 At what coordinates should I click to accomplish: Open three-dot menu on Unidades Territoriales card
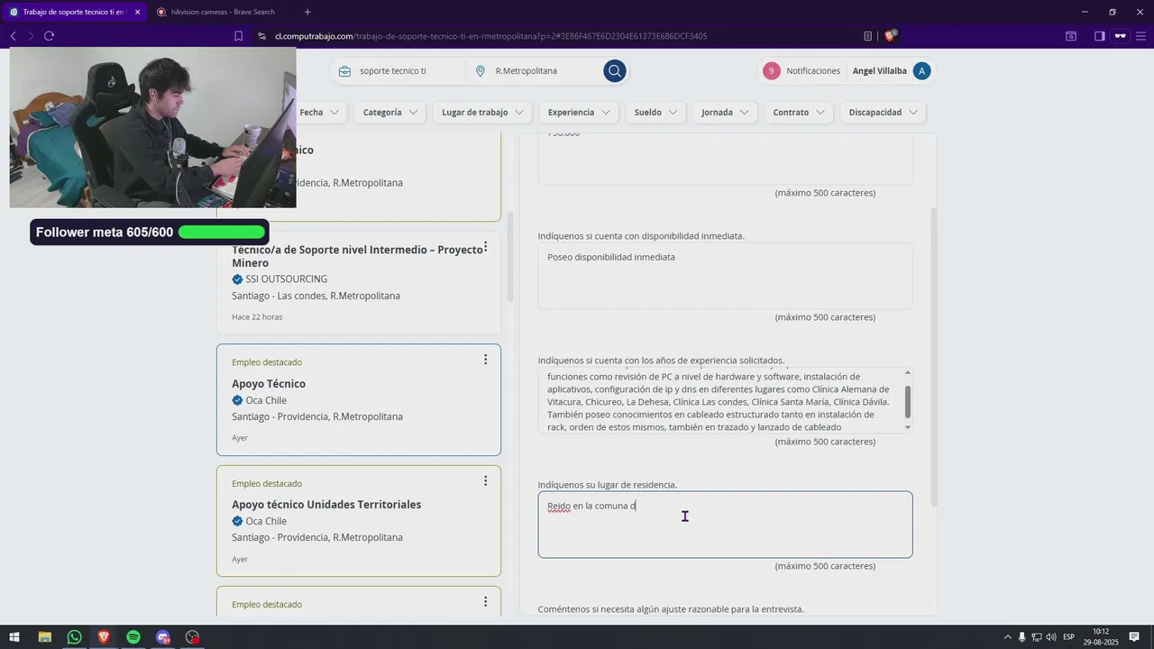[485, 480]
